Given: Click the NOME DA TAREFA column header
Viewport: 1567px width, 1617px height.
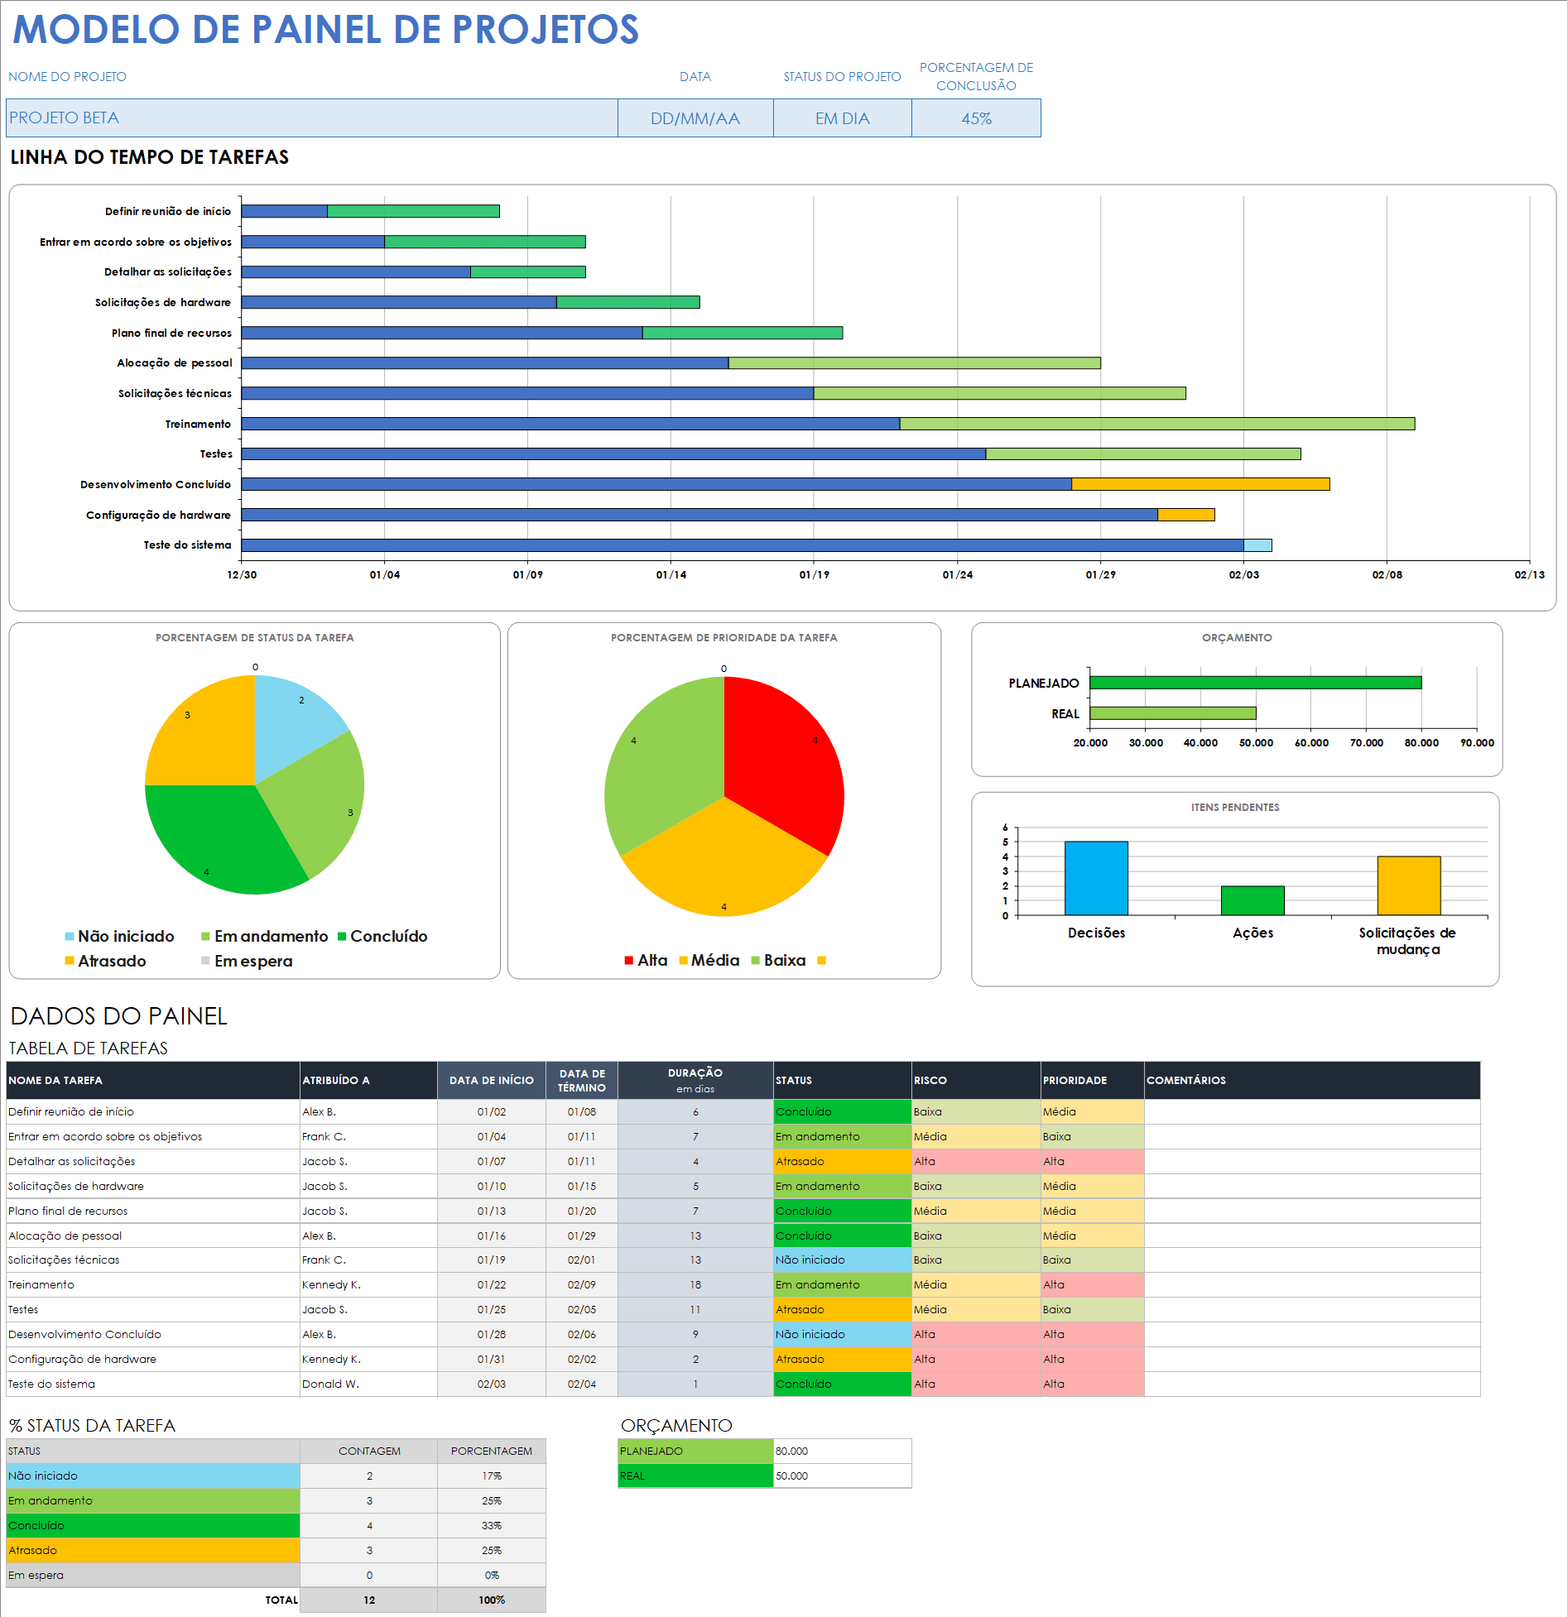Looking at the screenshot, I should (152, 1081).
